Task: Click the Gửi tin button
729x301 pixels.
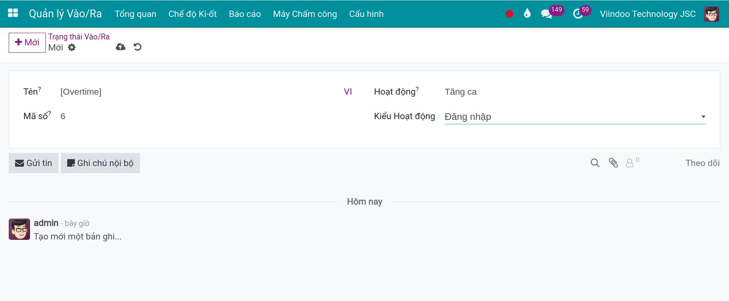Action: pyautogui.click(x=34, y=163)
